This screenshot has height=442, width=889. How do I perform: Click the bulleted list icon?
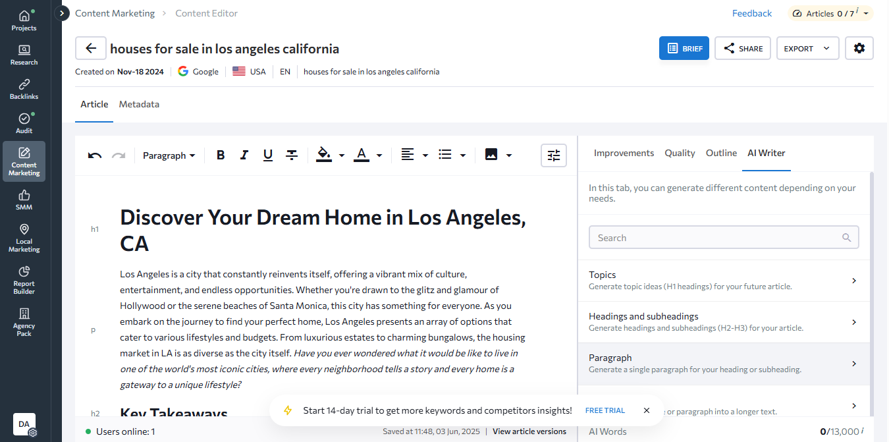445,155
